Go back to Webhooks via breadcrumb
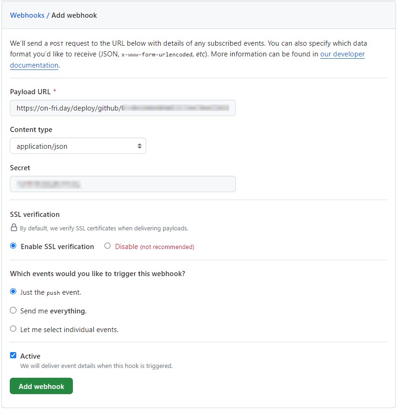 pos(27,15)
